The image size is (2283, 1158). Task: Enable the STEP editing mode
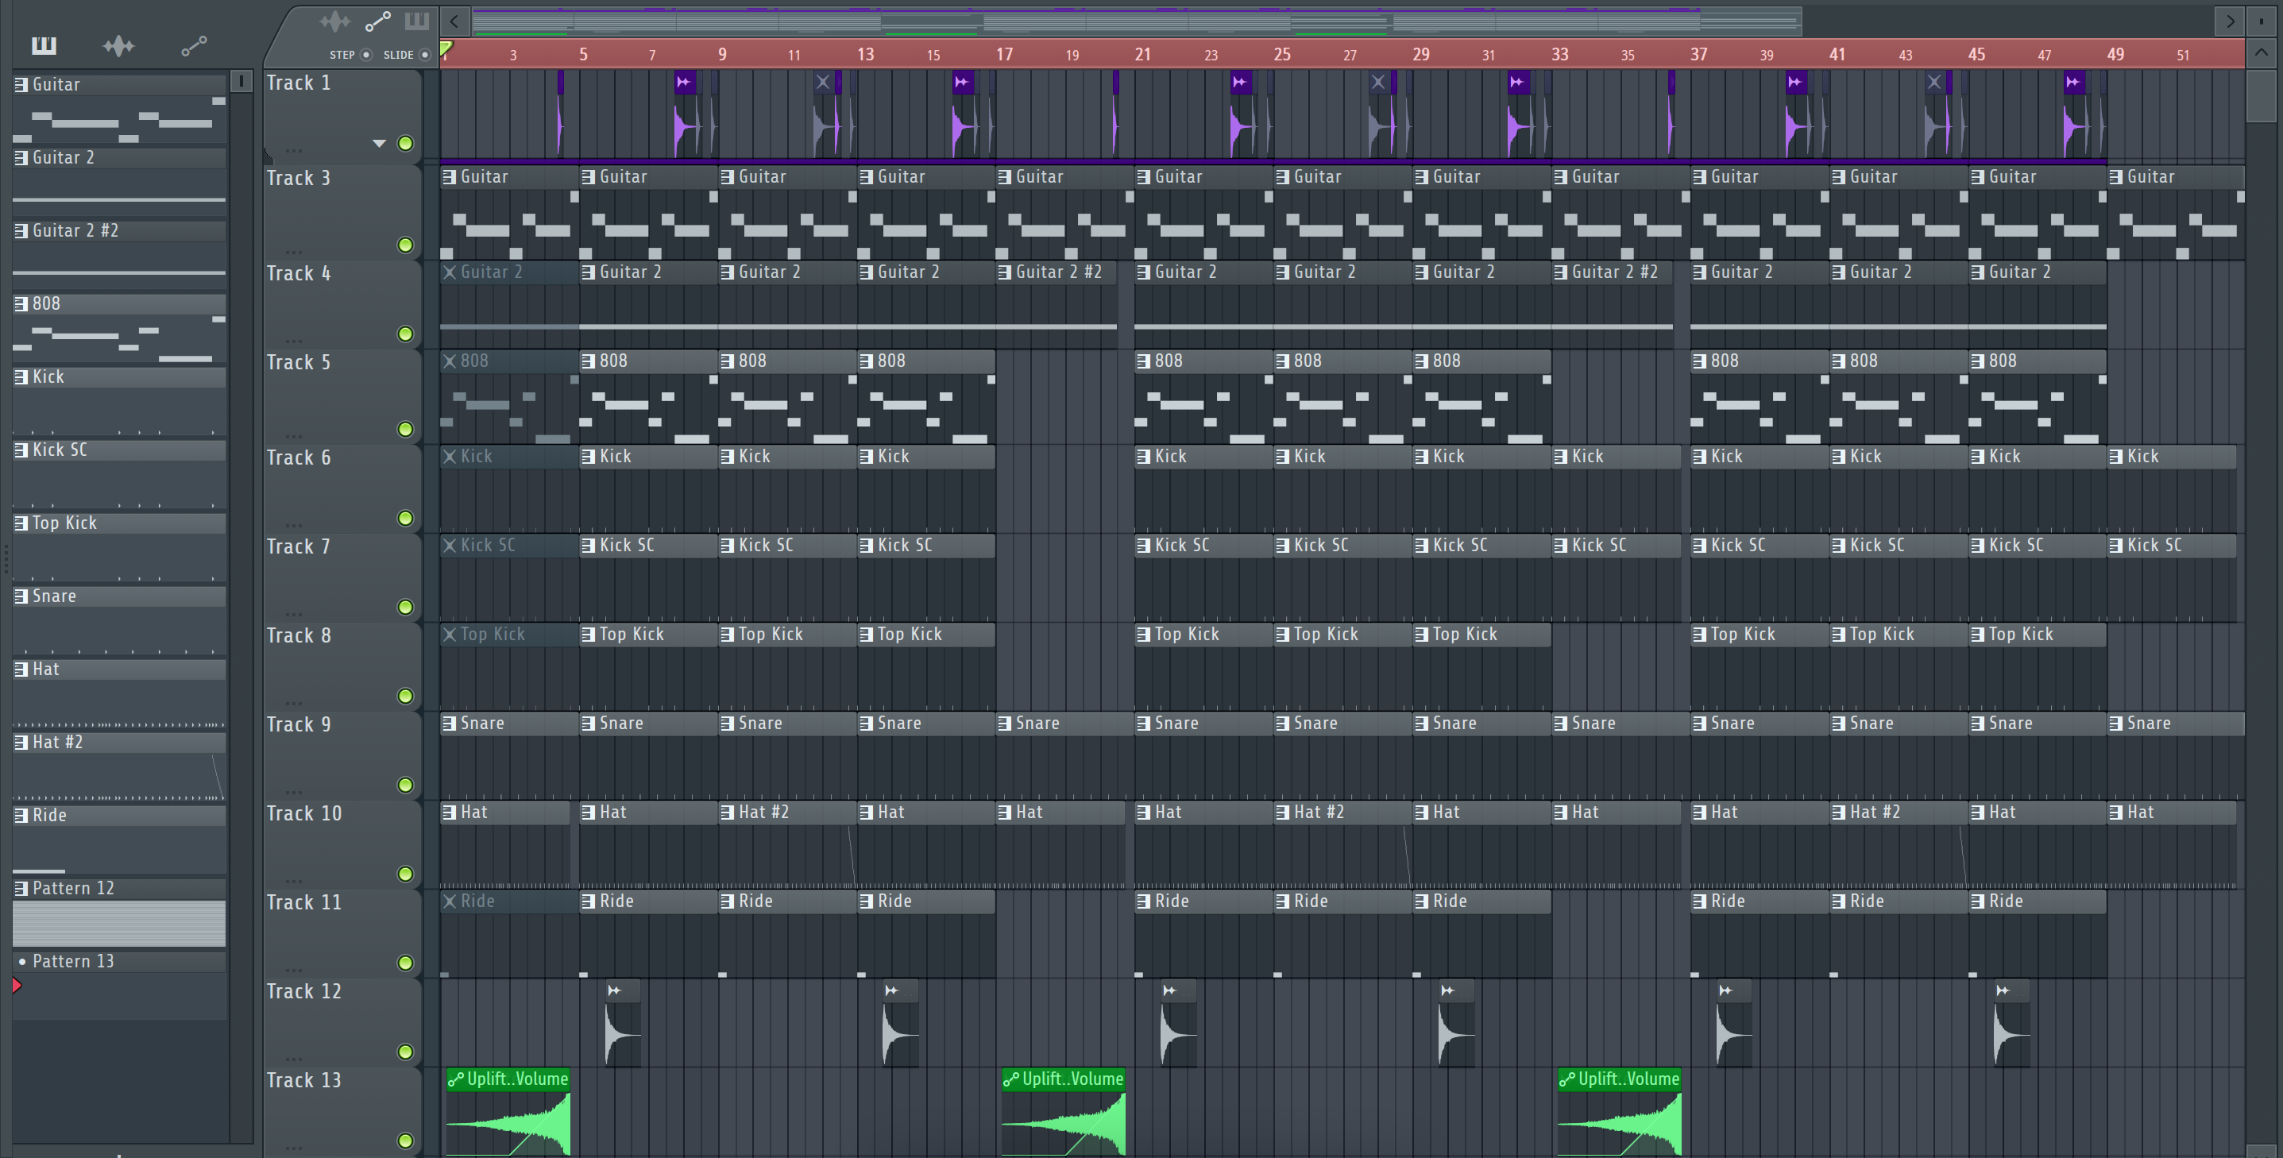[x=366, y=55]
